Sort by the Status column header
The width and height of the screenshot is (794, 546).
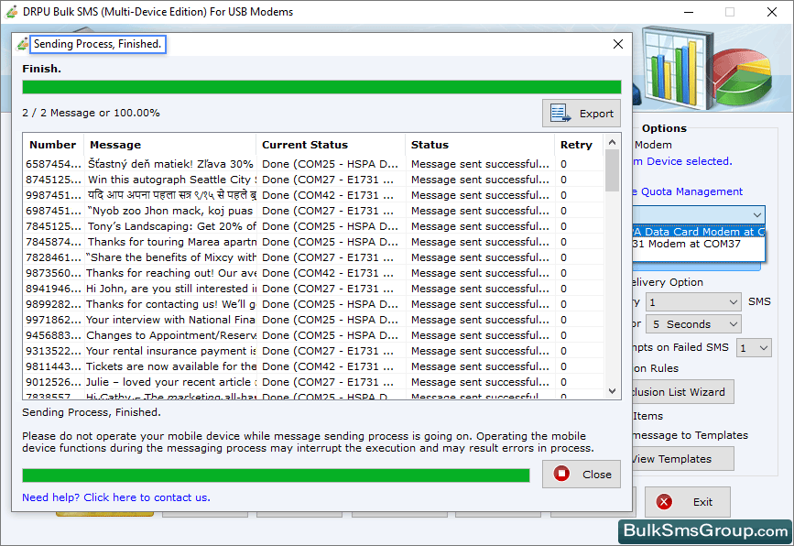coord(480,145)
